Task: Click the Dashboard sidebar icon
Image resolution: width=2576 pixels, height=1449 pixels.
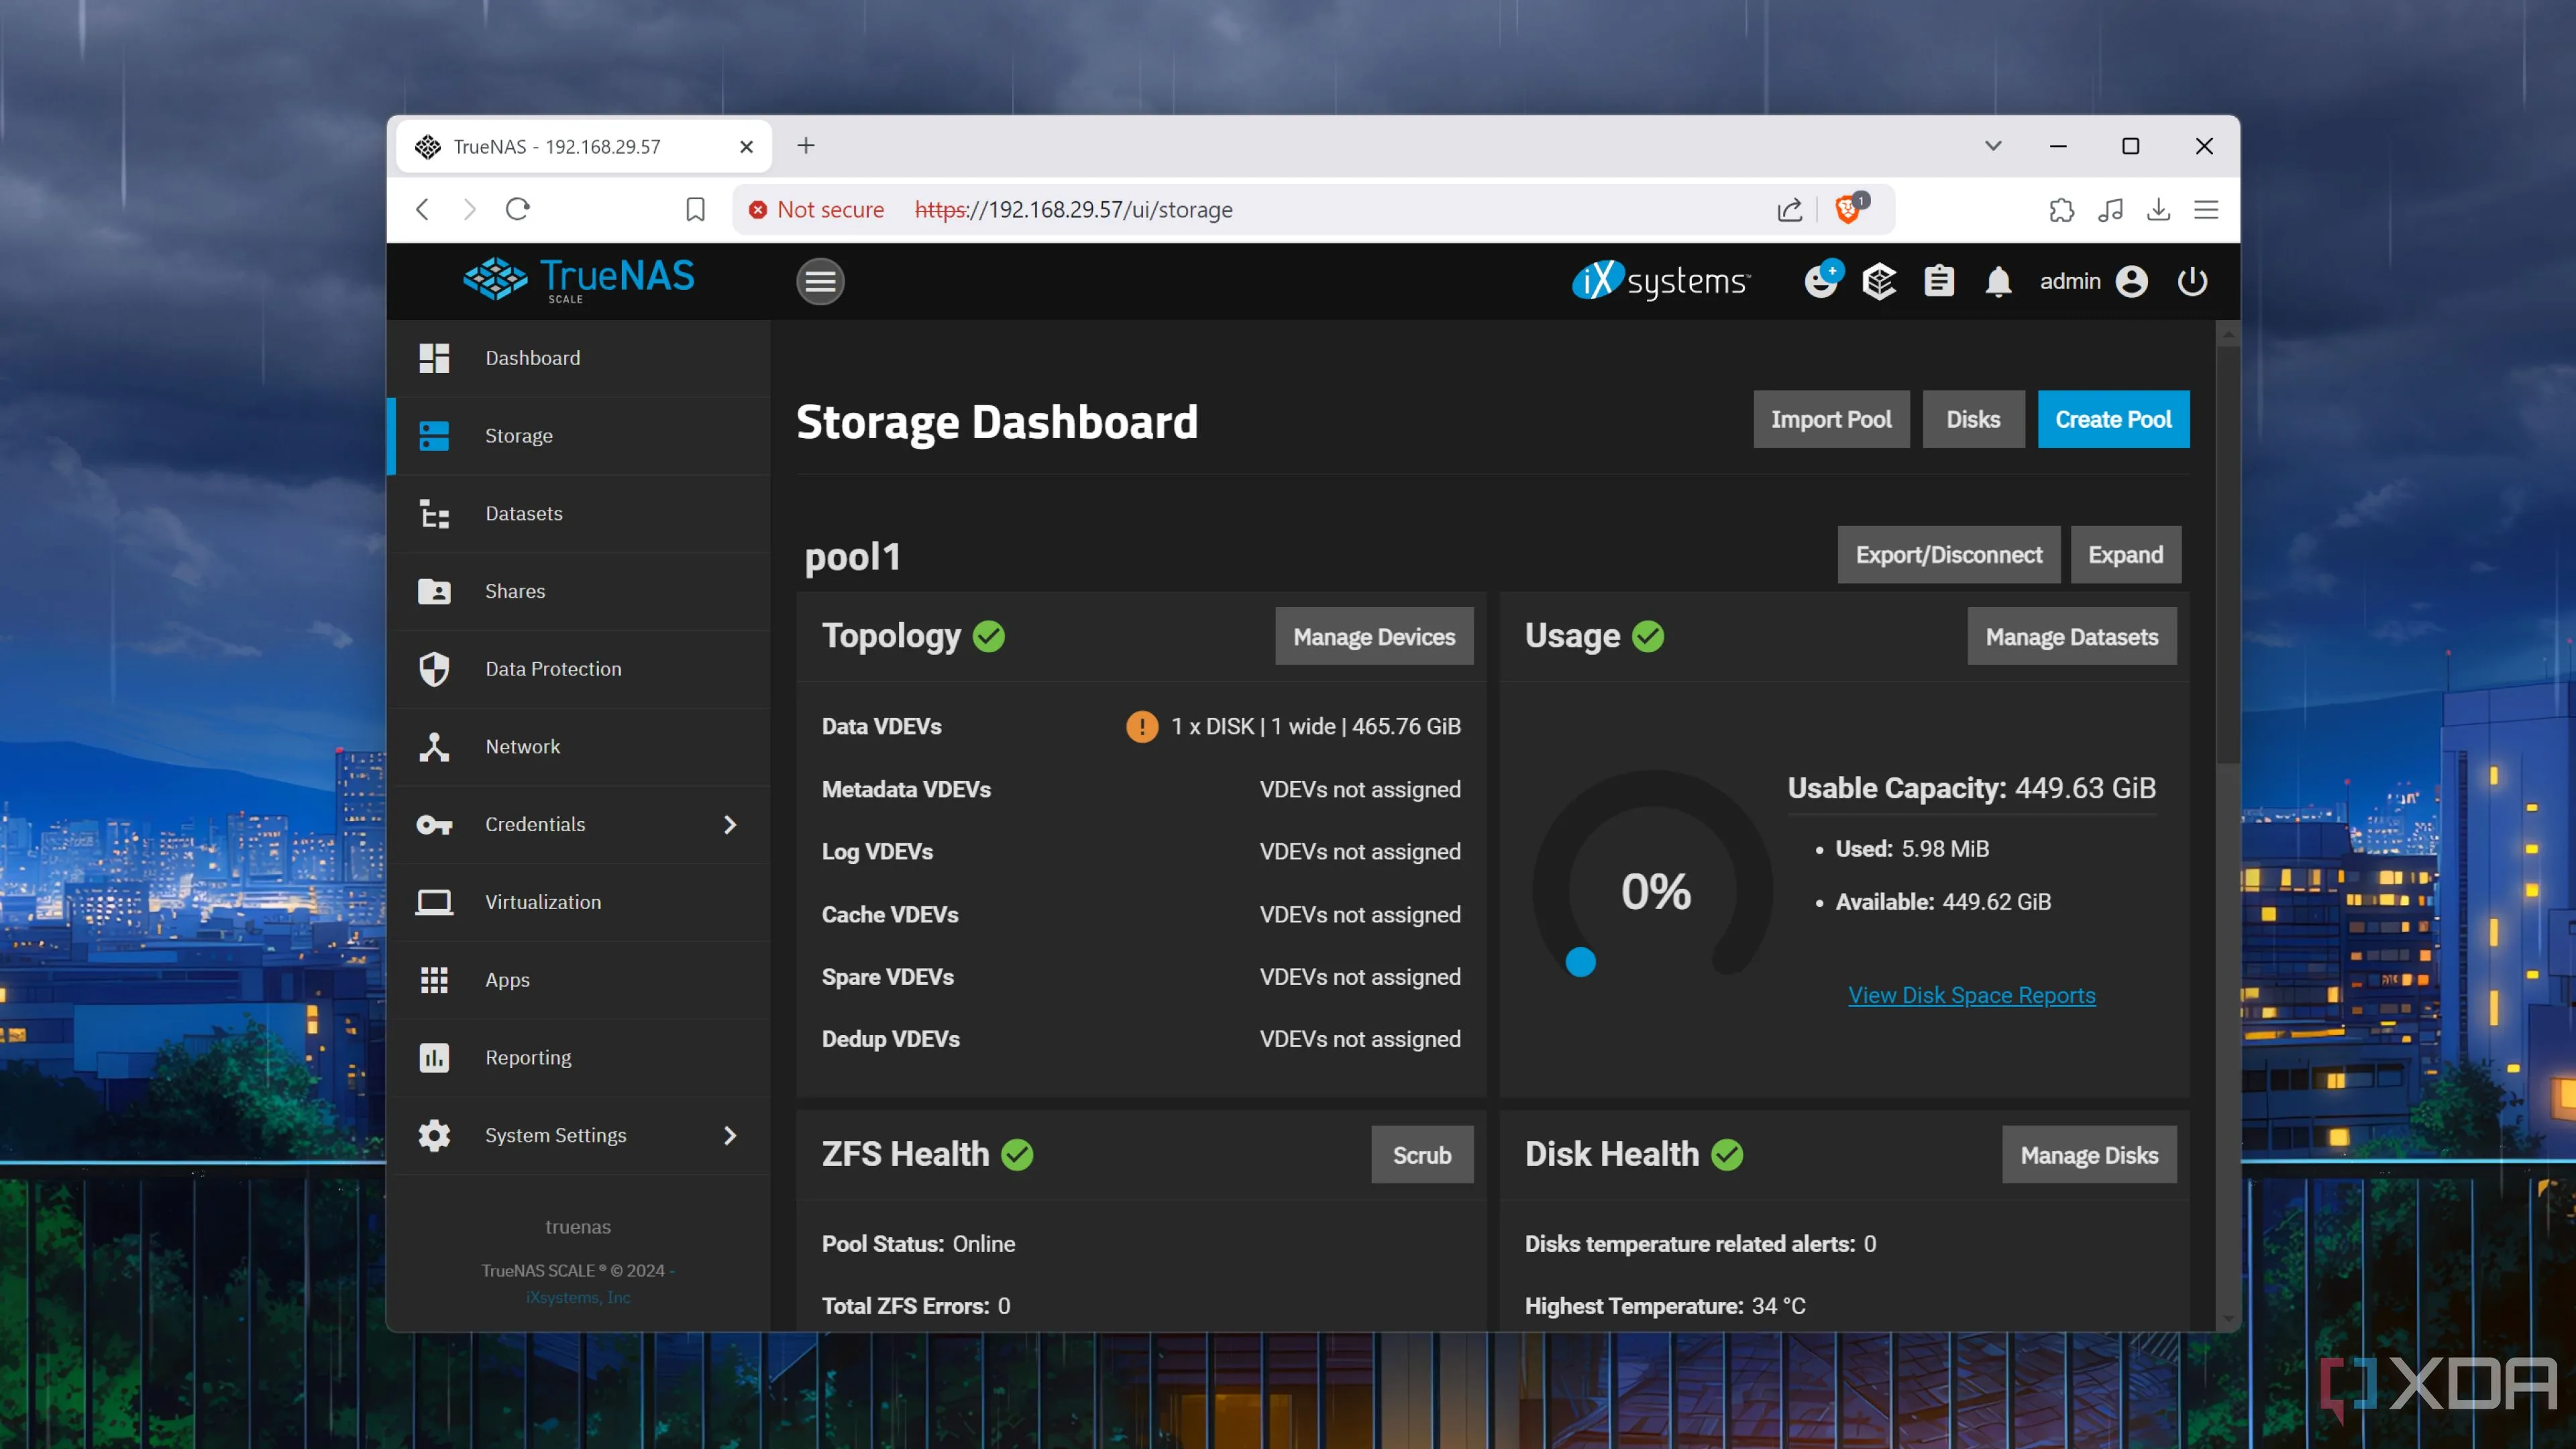Action: click(434, 358)
